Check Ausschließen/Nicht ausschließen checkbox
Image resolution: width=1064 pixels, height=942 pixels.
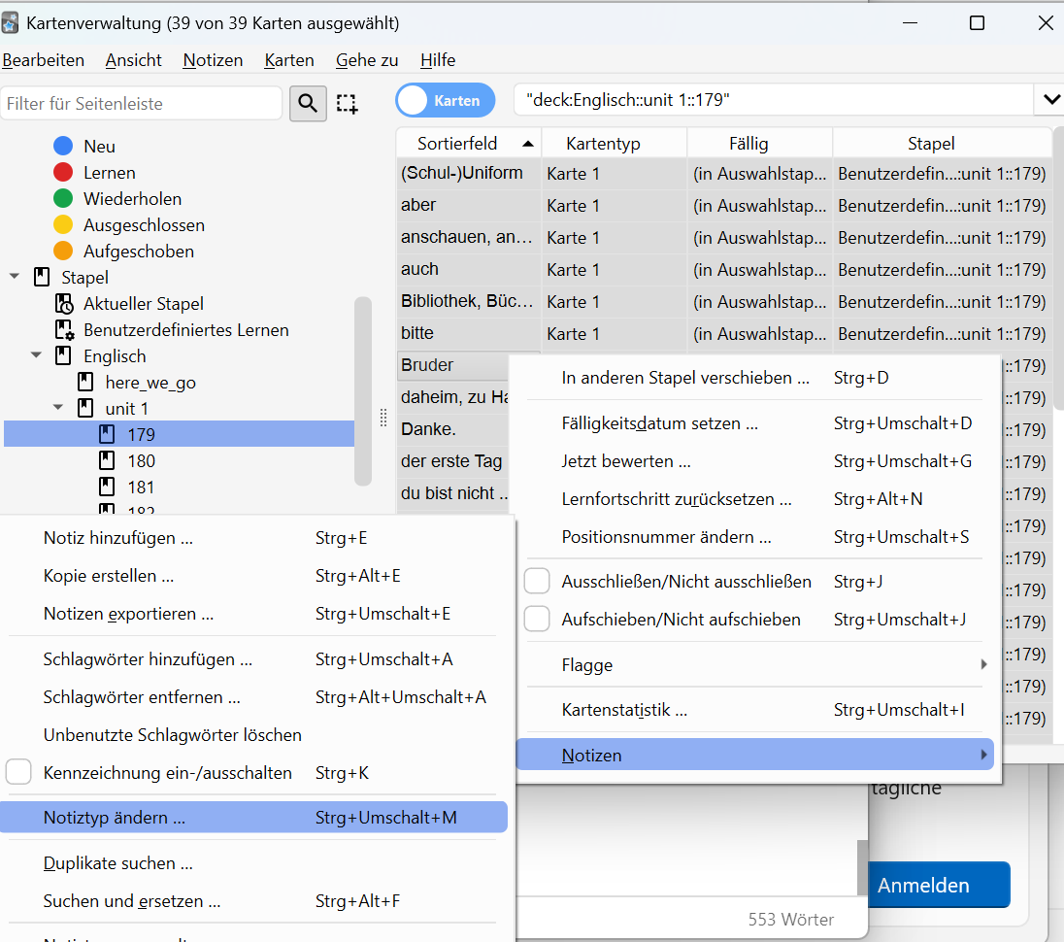537,581
